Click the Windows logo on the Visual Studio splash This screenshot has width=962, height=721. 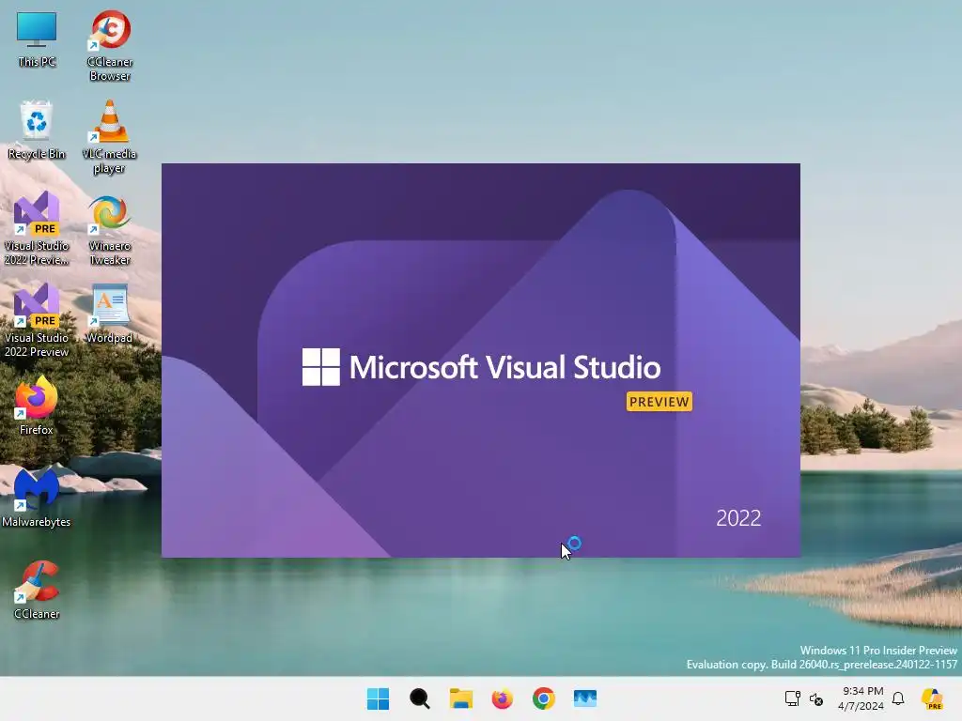[x=321, y=367]
